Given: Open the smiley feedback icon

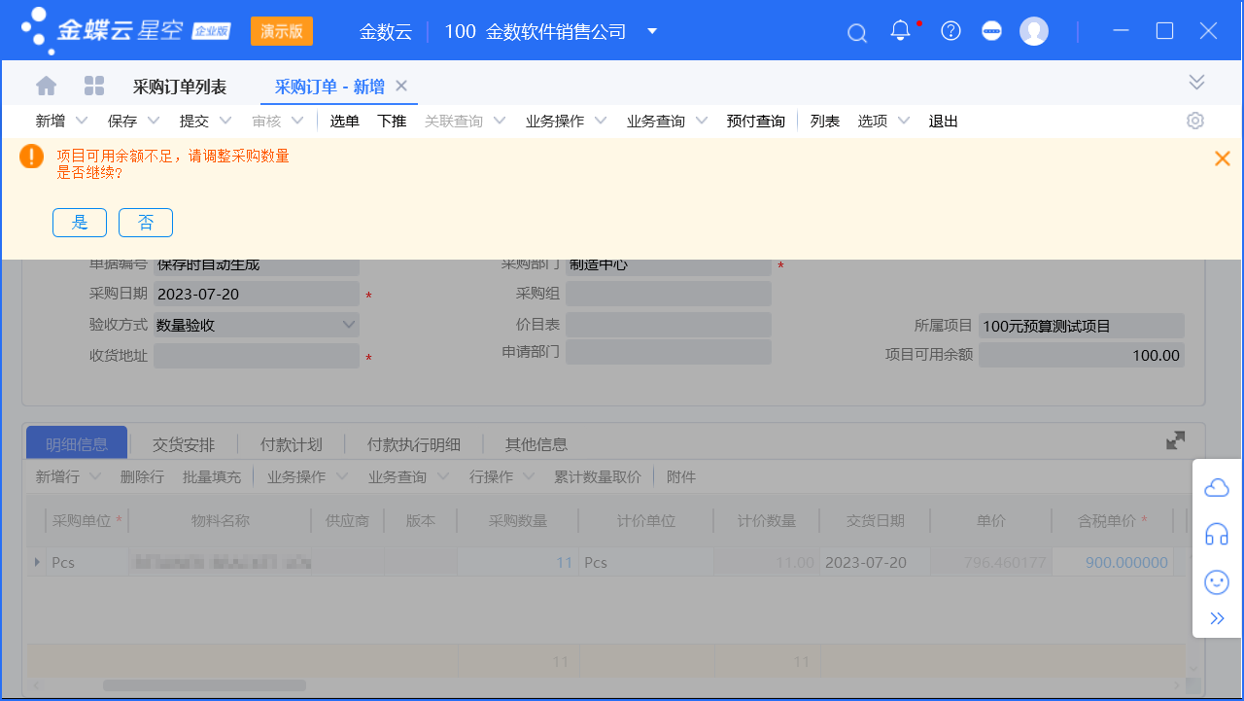Looking at the screenshot, I should pyautogui.click(x=1217, y=581).
